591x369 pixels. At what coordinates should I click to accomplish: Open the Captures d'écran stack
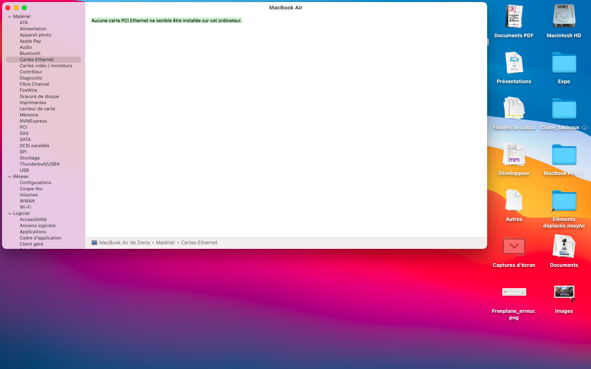(x=514, y=246)
